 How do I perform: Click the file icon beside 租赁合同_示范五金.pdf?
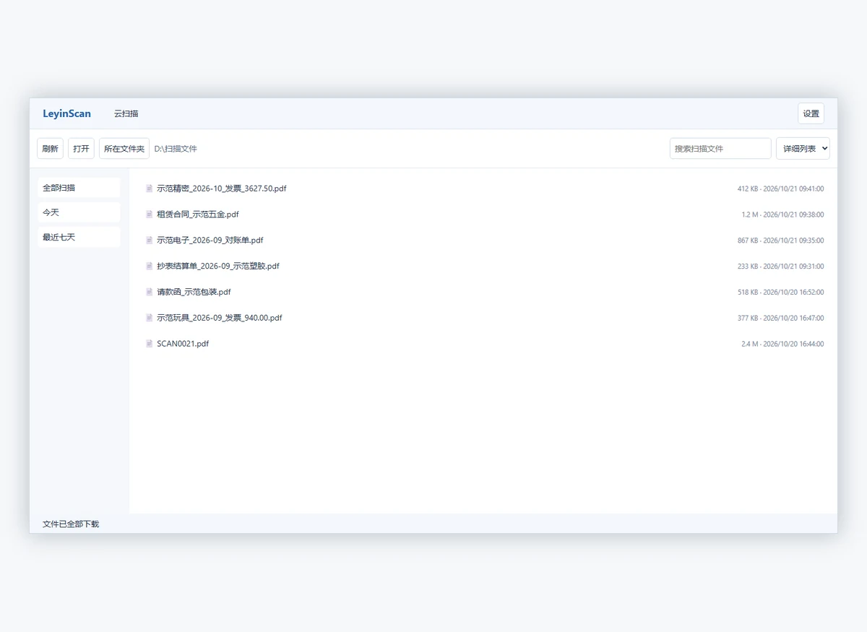pos(150,215)
